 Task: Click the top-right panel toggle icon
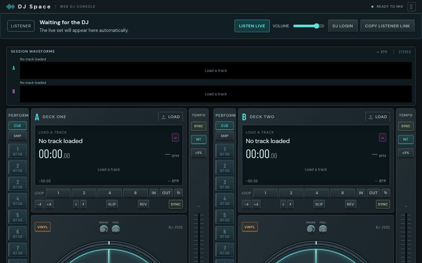coord(411,6)
